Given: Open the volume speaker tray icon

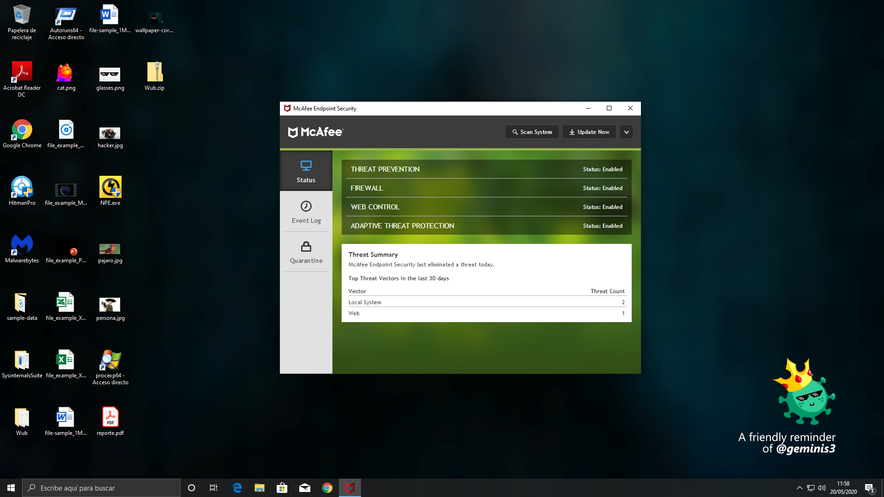Looking at the screenshot, I should [822, 488].
